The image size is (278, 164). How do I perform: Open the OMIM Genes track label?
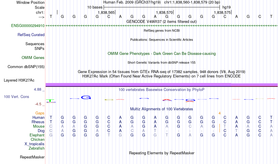[33, 58]
